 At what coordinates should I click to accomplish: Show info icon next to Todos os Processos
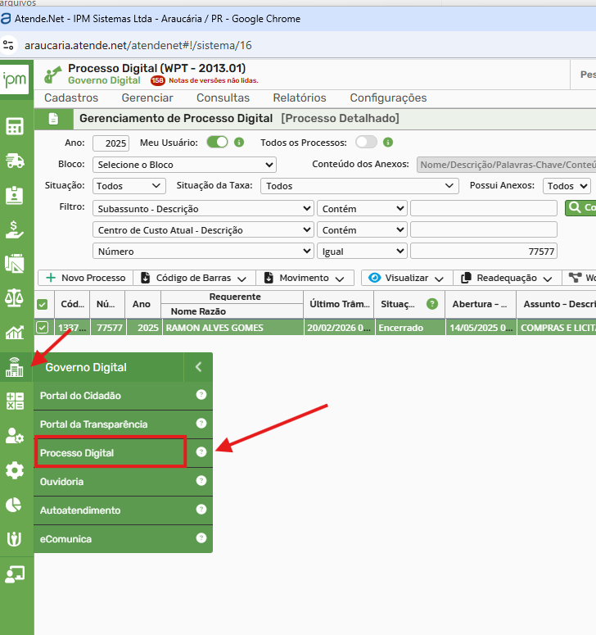pyautogui.click(x=388, y=142)
